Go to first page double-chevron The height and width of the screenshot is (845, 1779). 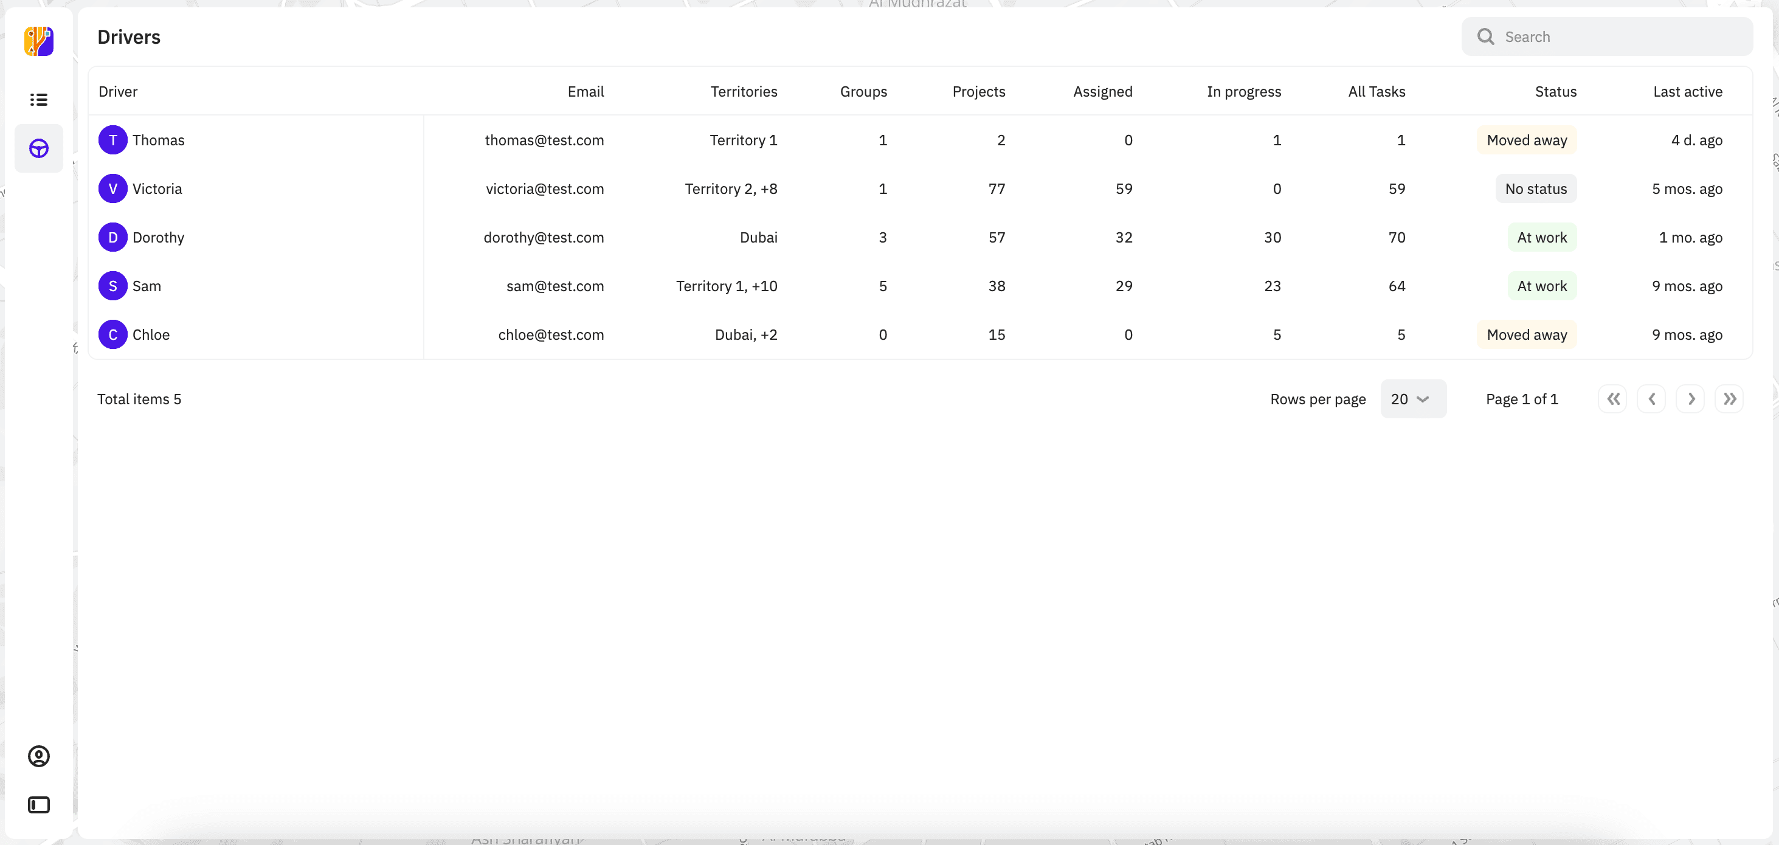(x=1612, y=399)
